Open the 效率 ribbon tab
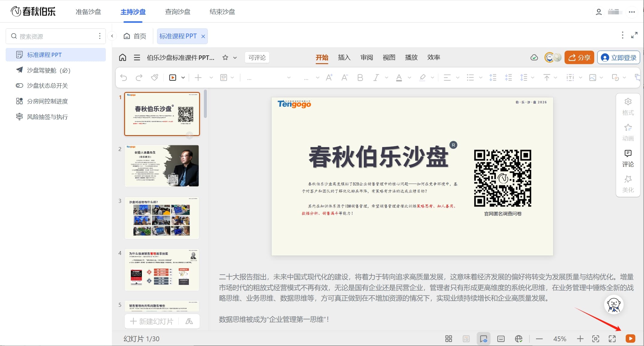644x346 pixels. (x=434, y=58)
